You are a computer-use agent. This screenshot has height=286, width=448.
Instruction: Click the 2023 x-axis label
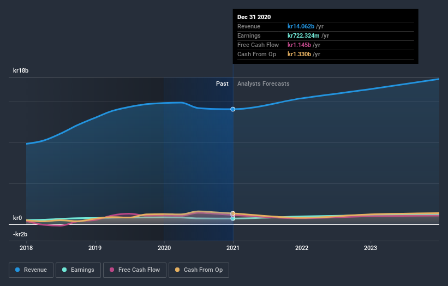371,248
